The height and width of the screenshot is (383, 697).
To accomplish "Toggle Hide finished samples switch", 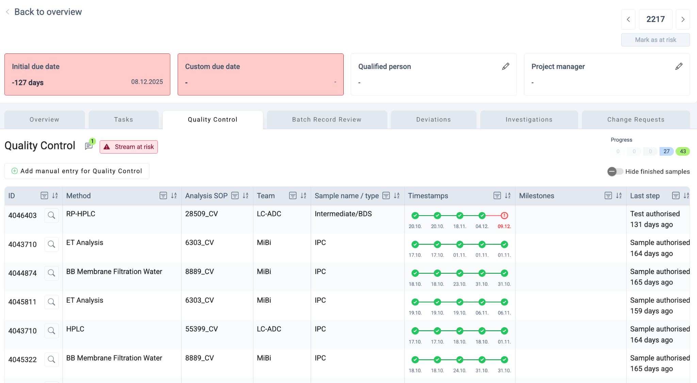I will point(615,172).
